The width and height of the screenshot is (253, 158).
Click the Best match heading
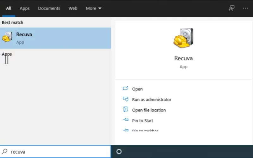click(x=13, y=22)
